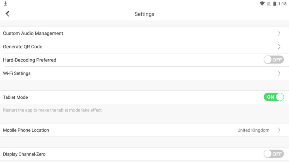
Task: Expand Custom Audio Management chevron
Action: (279, 33)
